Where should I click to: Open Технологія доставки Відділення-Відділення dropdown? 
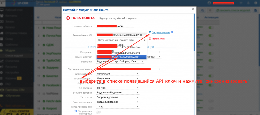click(x=118, y=93)
